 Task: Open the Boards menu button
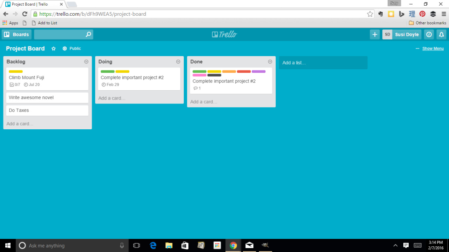[17, 34]
